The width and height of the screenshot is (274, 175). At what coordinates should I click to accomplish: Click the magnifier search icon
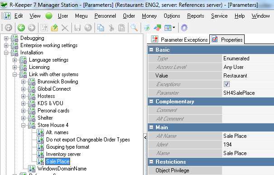coord(134,28)
